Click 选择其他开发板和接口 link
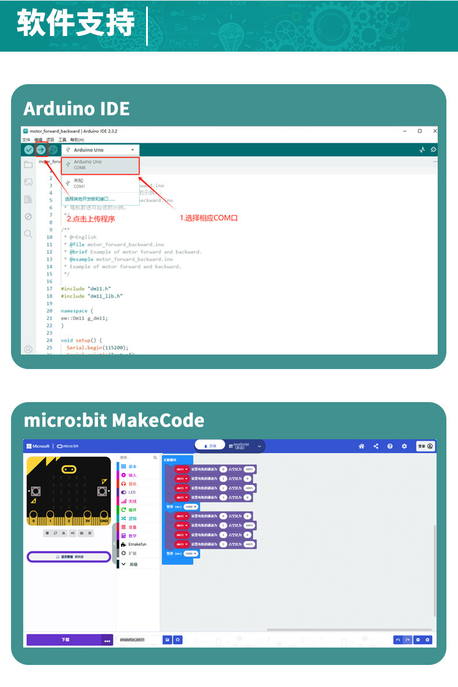The width and height of the screenshot is (458, 687). click(x=90, y=199)
